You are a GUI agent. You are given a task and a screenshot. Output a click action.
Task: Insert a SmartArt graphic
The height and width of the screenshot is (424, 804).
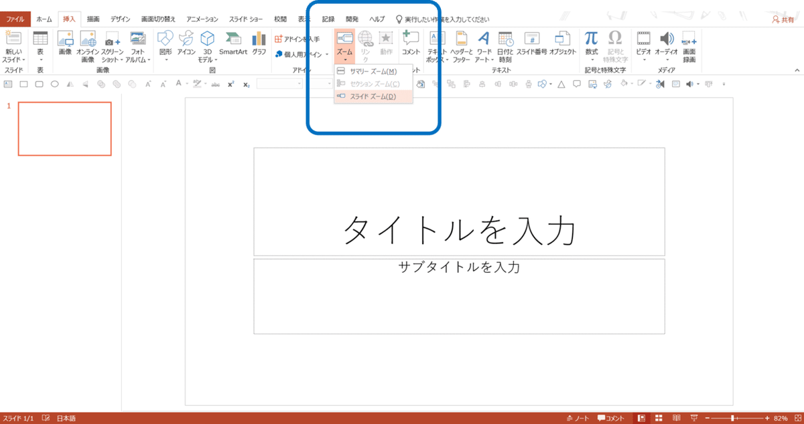[x=233, y=47]
